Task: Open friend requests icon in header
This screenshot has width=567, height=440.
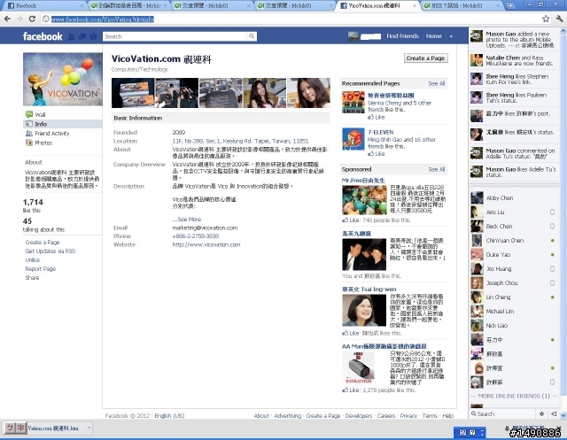Action: point(71,36)
